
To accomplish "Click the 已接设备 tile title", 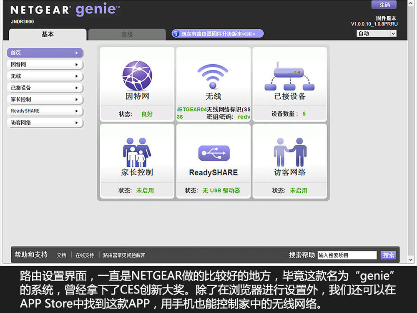I will pyautogui.click(x=290, y=96).
